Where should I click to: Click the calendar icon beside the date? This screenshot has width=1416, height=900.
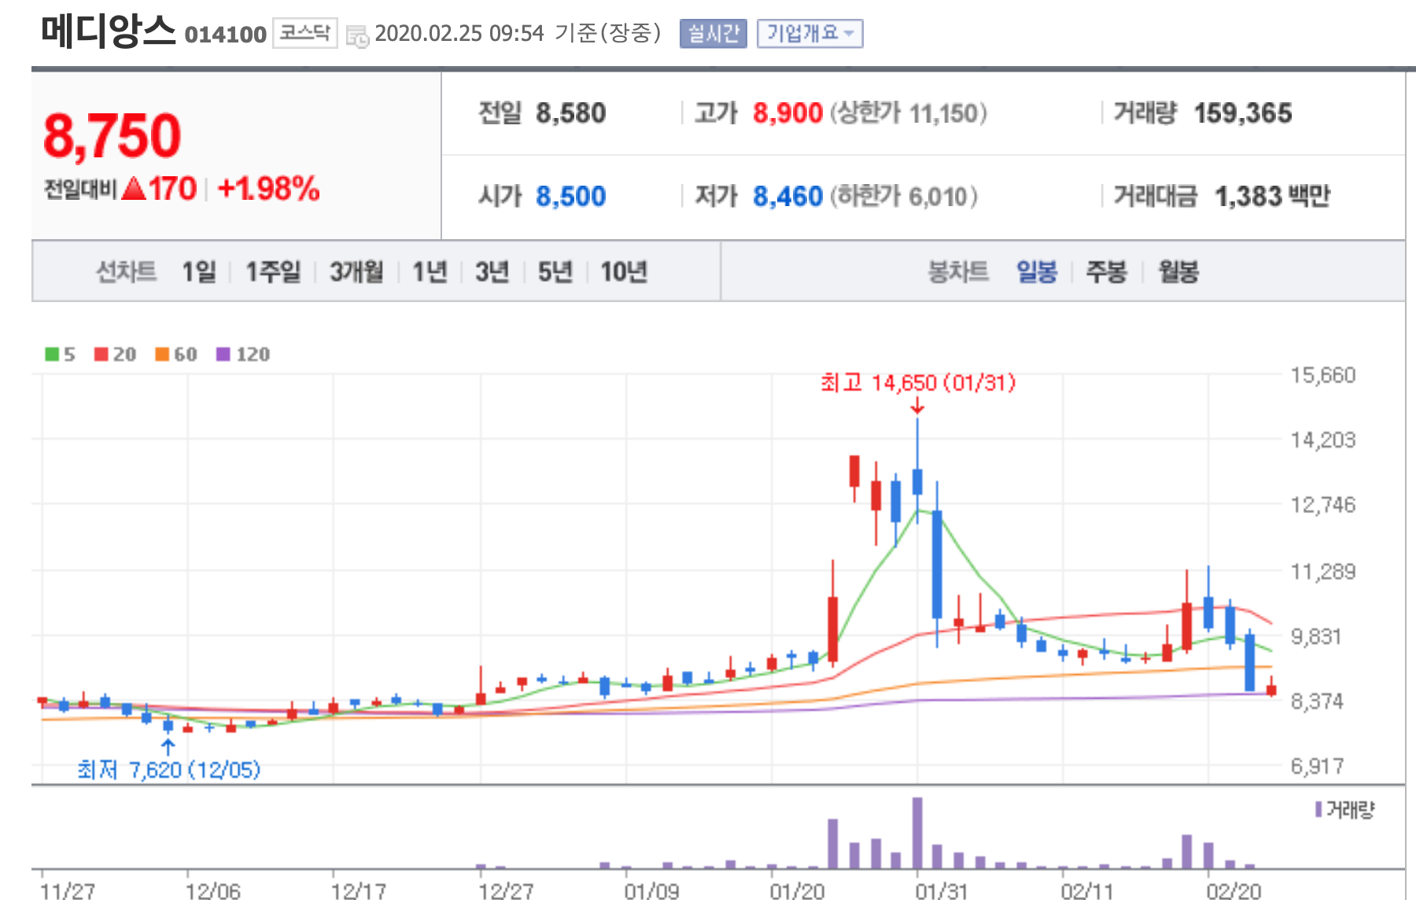click(357, 35)
